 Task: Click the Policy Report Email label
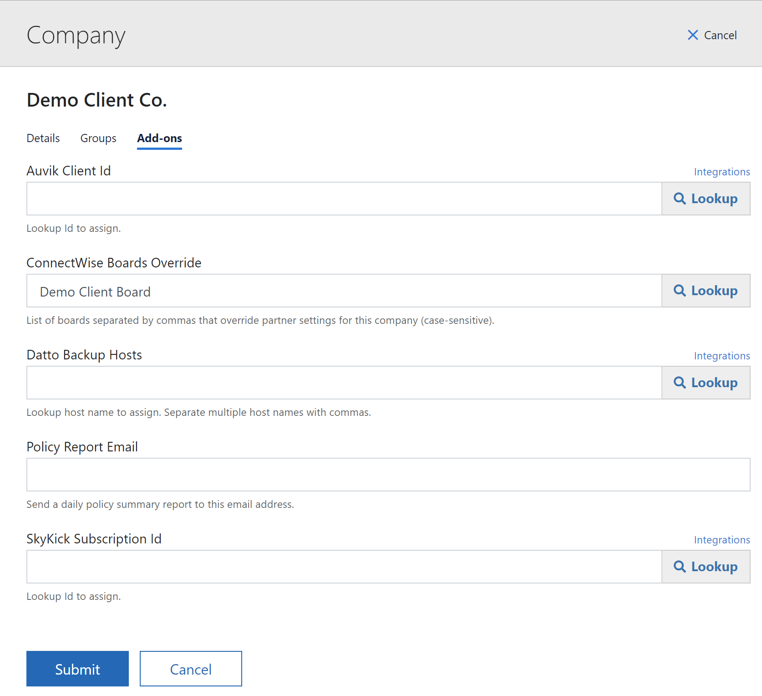82,447
